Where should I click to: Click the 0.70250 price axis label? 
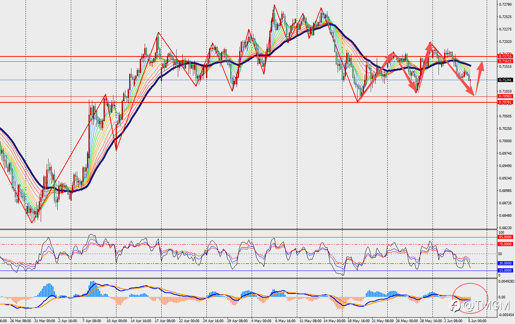click(x=505, y=129)
